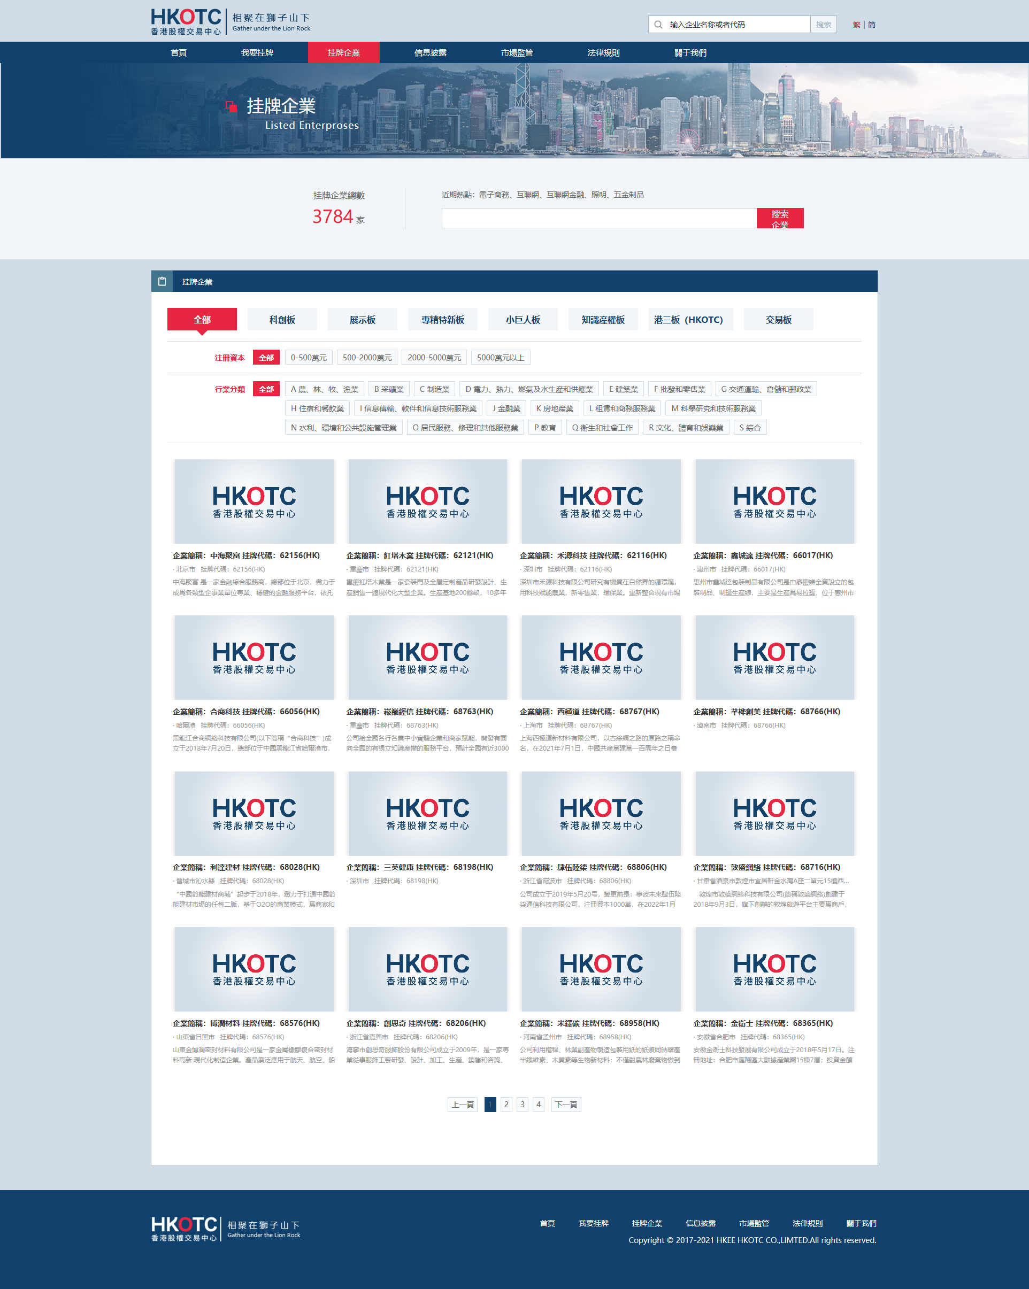Viewport: 1029px width, 1289px height.
Task: Click the red 搜索企業 button
Action: [780, 218]
